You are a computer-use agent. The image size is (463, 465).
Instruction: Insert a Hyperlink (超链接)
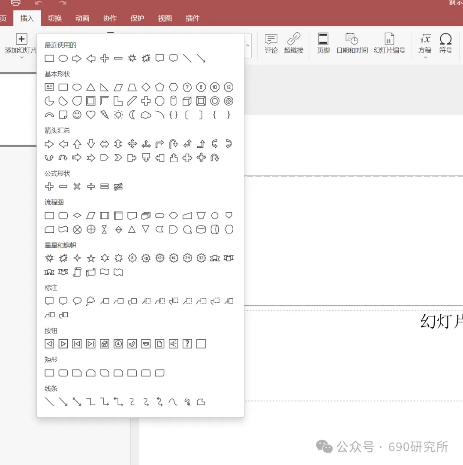[294, 44]
